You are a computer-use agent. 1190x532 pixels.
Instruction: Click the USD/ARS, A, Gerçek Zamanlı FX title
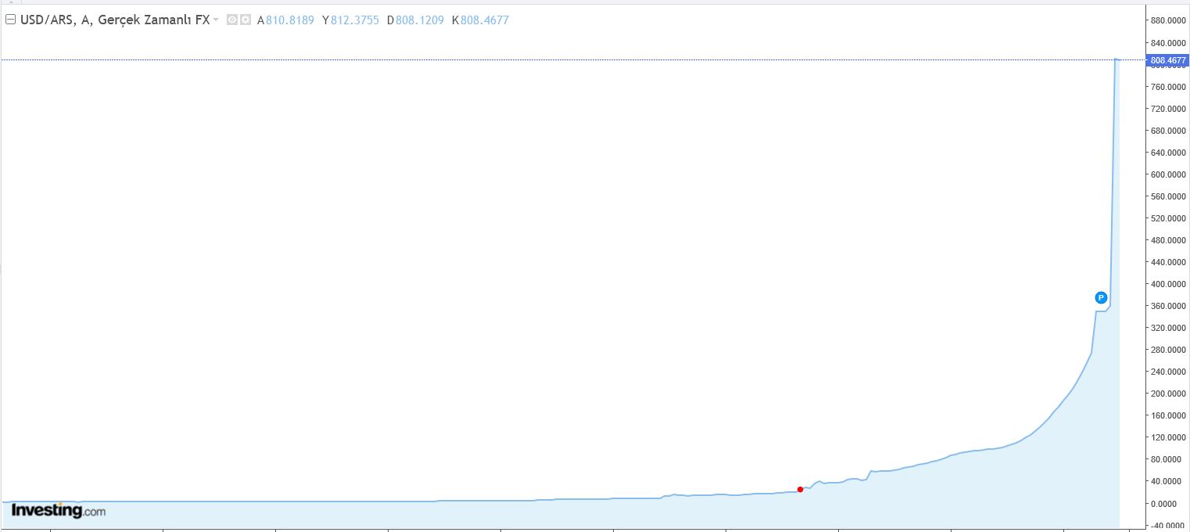coord(115,20)
